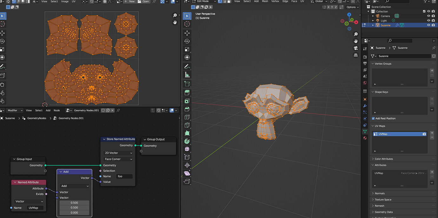Expand the Normals panel
The width and height of the screenshot is (438, 218).
pyautogui.click(x=373, y=193)
